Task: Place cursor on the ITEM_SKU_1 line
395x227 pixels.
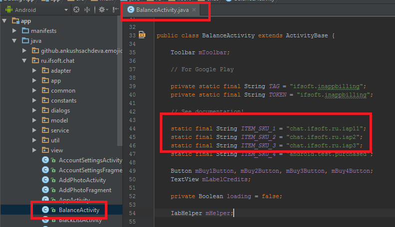Action: coord(270,128)
